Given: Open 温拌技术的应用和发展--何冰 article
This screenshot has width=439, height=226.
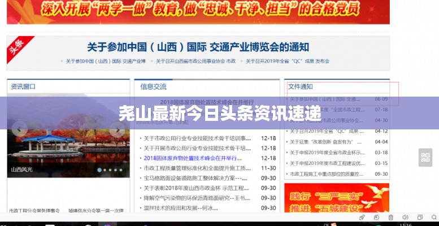Looking at the screenshot, I should click(181, 208).
